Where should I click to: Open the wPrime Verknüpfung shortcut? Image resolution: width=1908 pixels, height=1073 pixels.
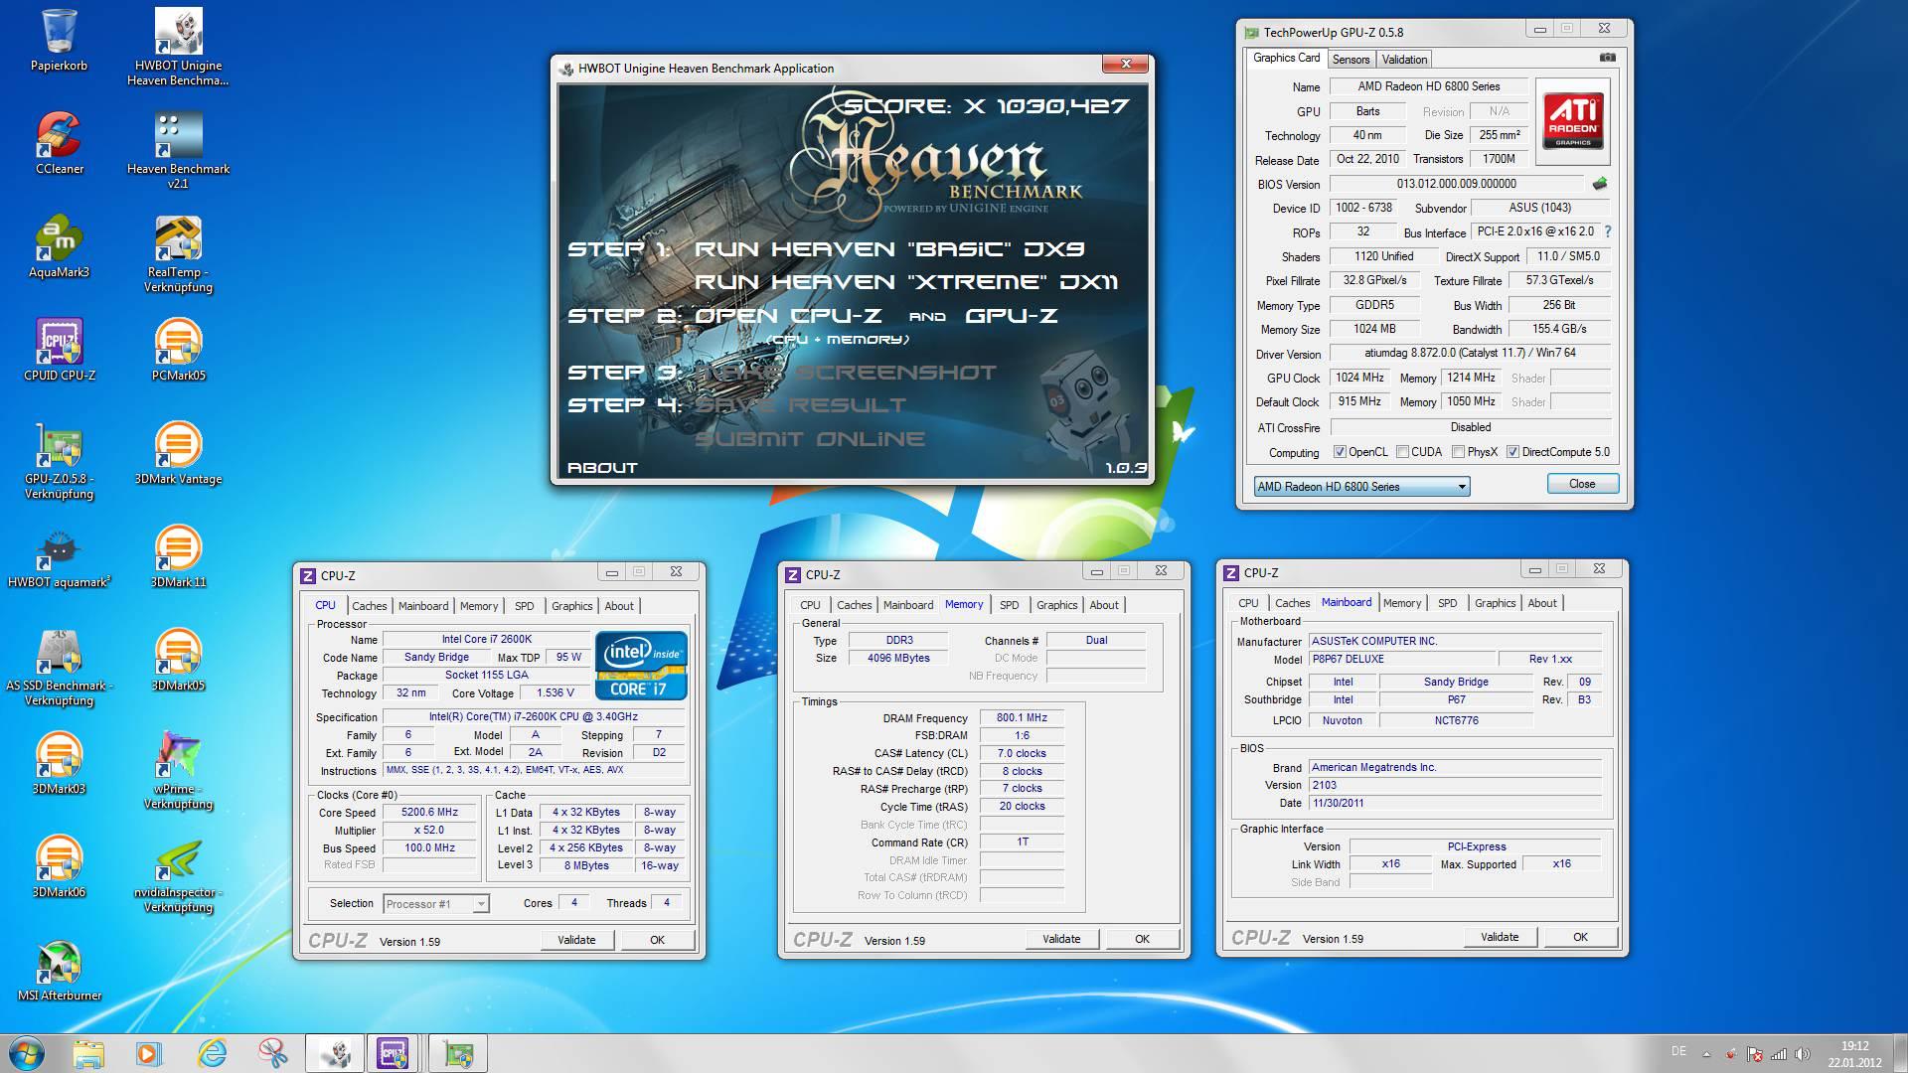pyautogui.click(x=178, y=770)
